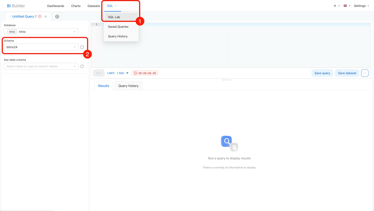The height and width of the screenshot is (211, 374).
Task: Refresh the table schema list icon
Action: [82, 66]
